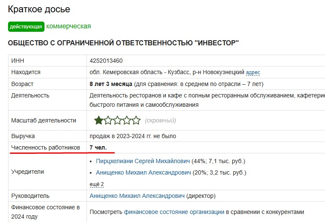
Task: Click the "8 лет 3 месяца" age value
Action: click(111, 84)
